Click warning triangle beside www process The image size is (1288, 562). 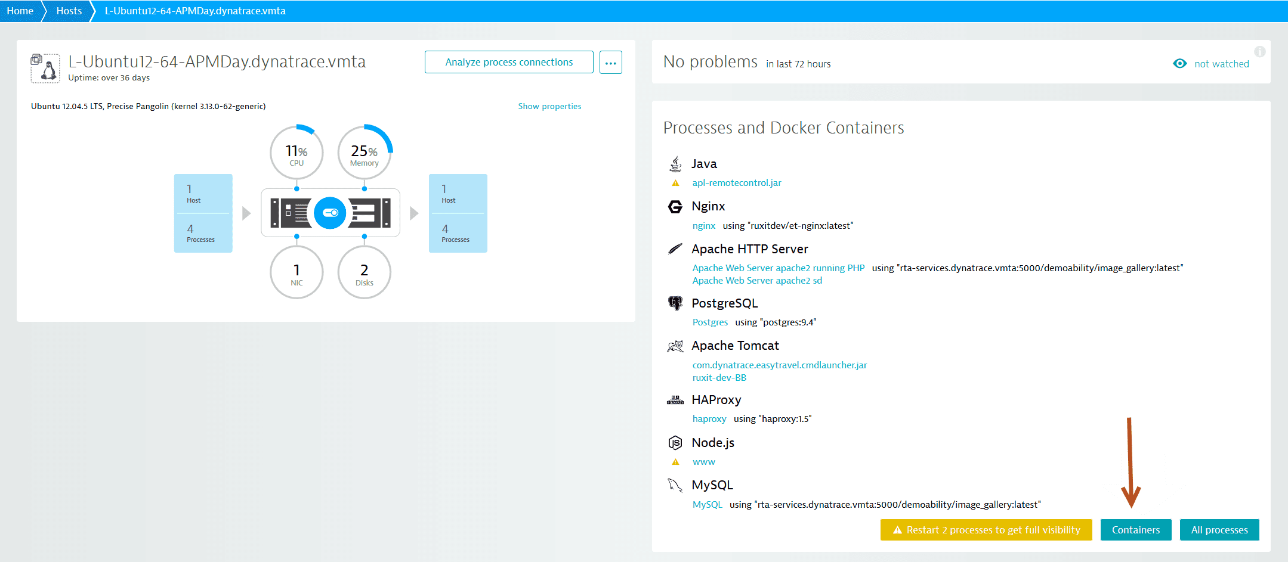[x=675, y=462]
